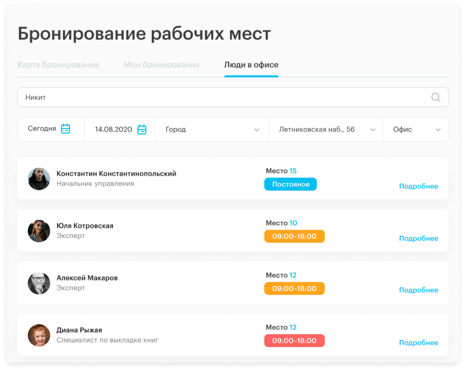Click the orange time badge for Алексей Макаров
The image size is (465, 371).
(x=294, y=288)
